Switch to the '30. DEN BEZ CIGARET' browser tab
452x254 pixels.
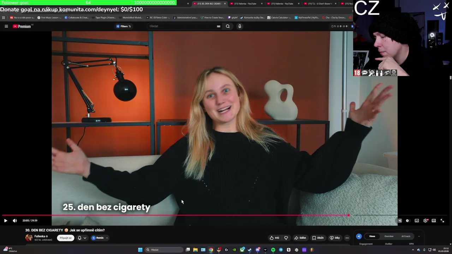click(209, 4)
